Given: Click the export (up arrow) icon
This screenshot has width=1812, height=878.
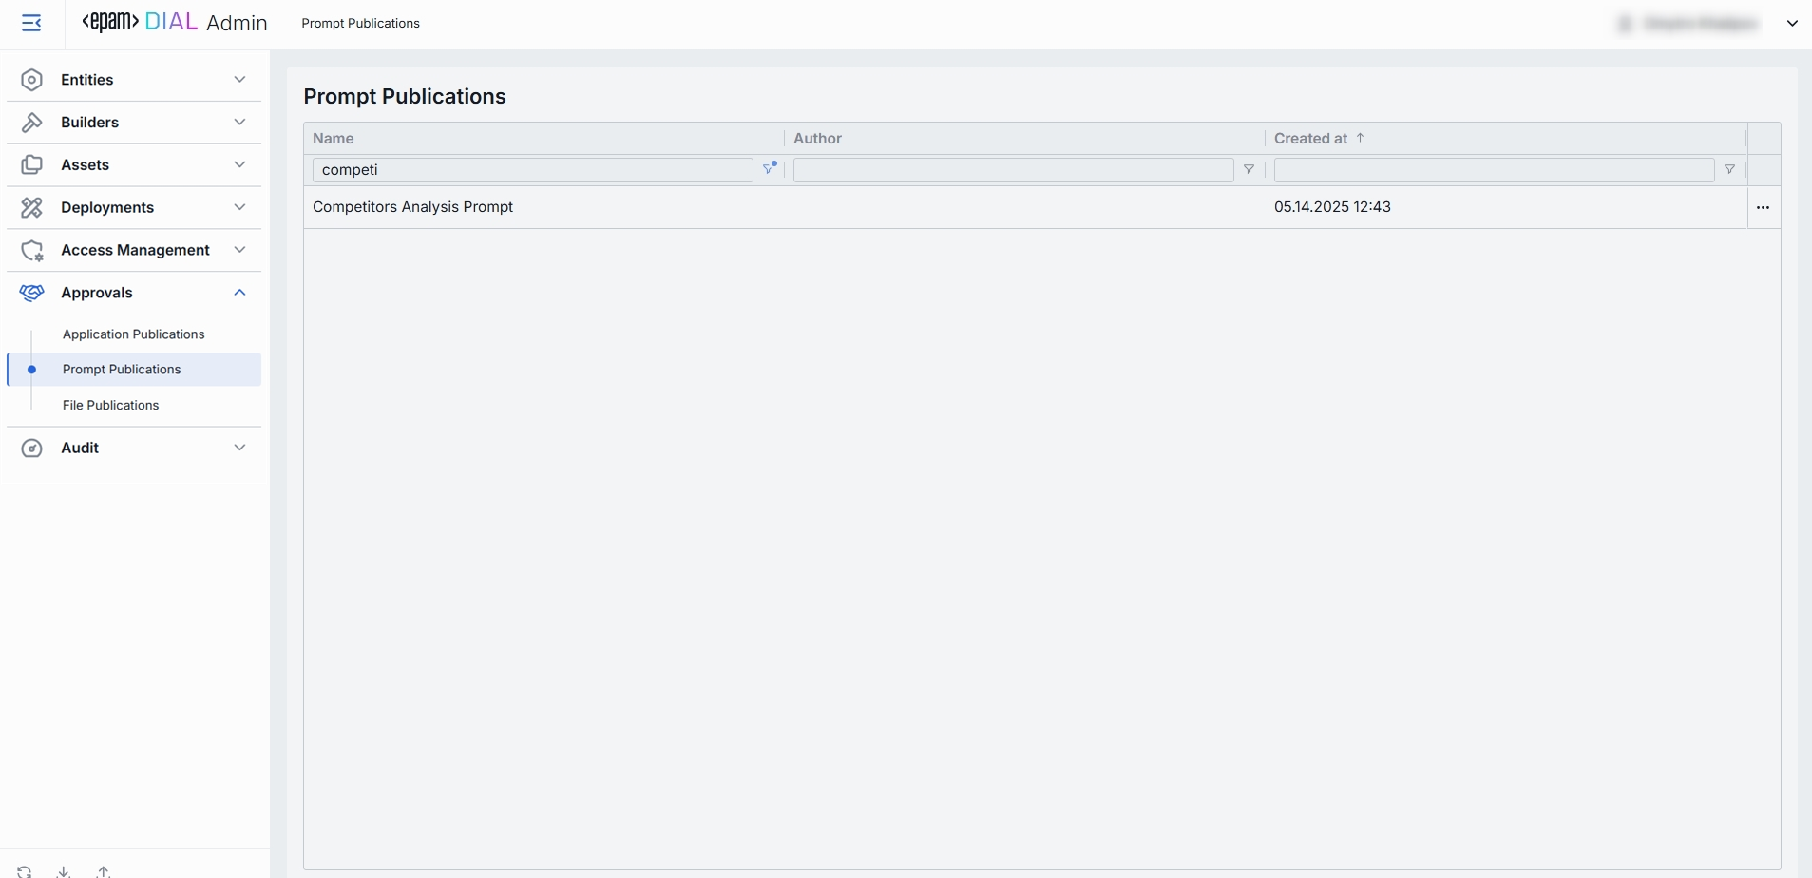Looking at the screenshot, I should 104,870.
